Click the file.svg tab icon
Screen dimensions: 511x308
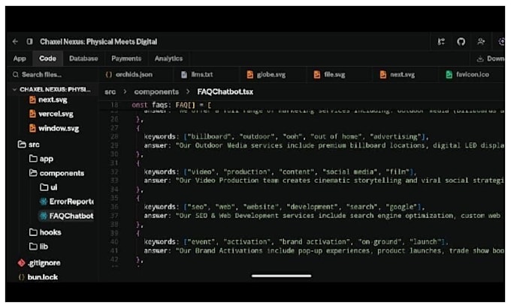pyautogui.click(x=317, y=75)
